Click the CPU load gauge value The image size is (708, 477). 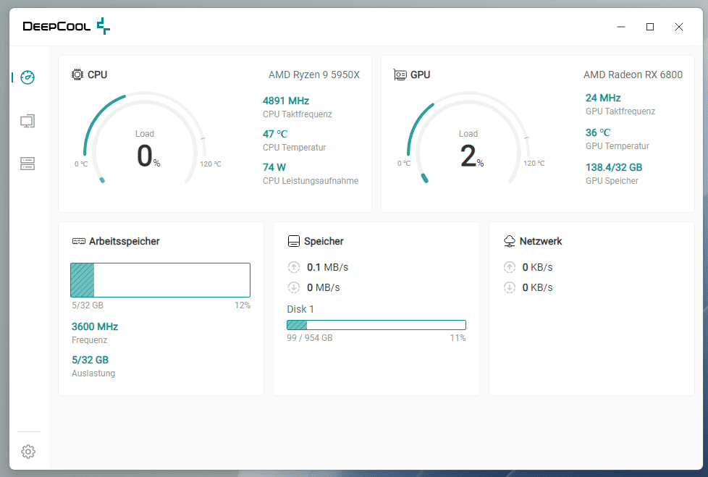(148, 156)
